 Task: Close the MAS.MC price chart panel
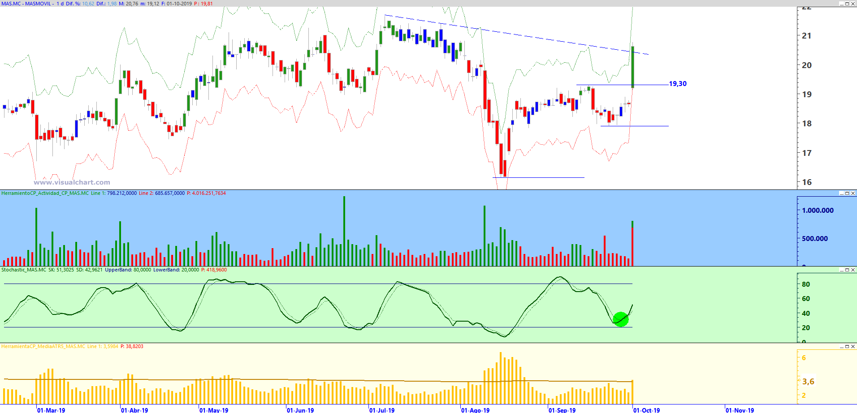(x=853, y=4)
